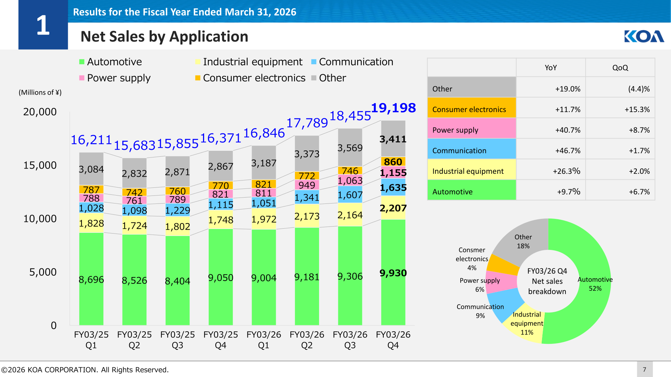
Task: Click the YoY column header
Action: point(551,68)
